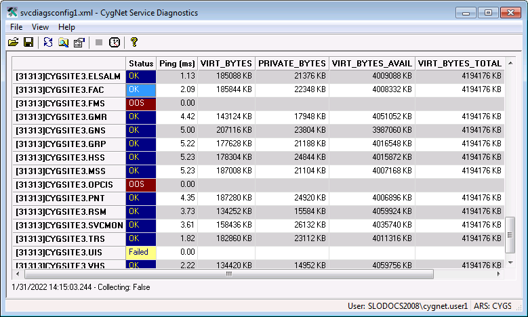Select the [31313]CYGSITE3.FAC service row
This screenshot has height=317, width=528.
point(69,90)
